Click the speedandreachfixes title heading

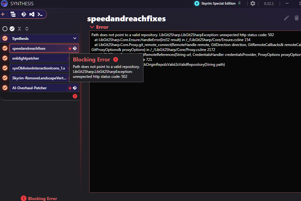tap(126, 19)
